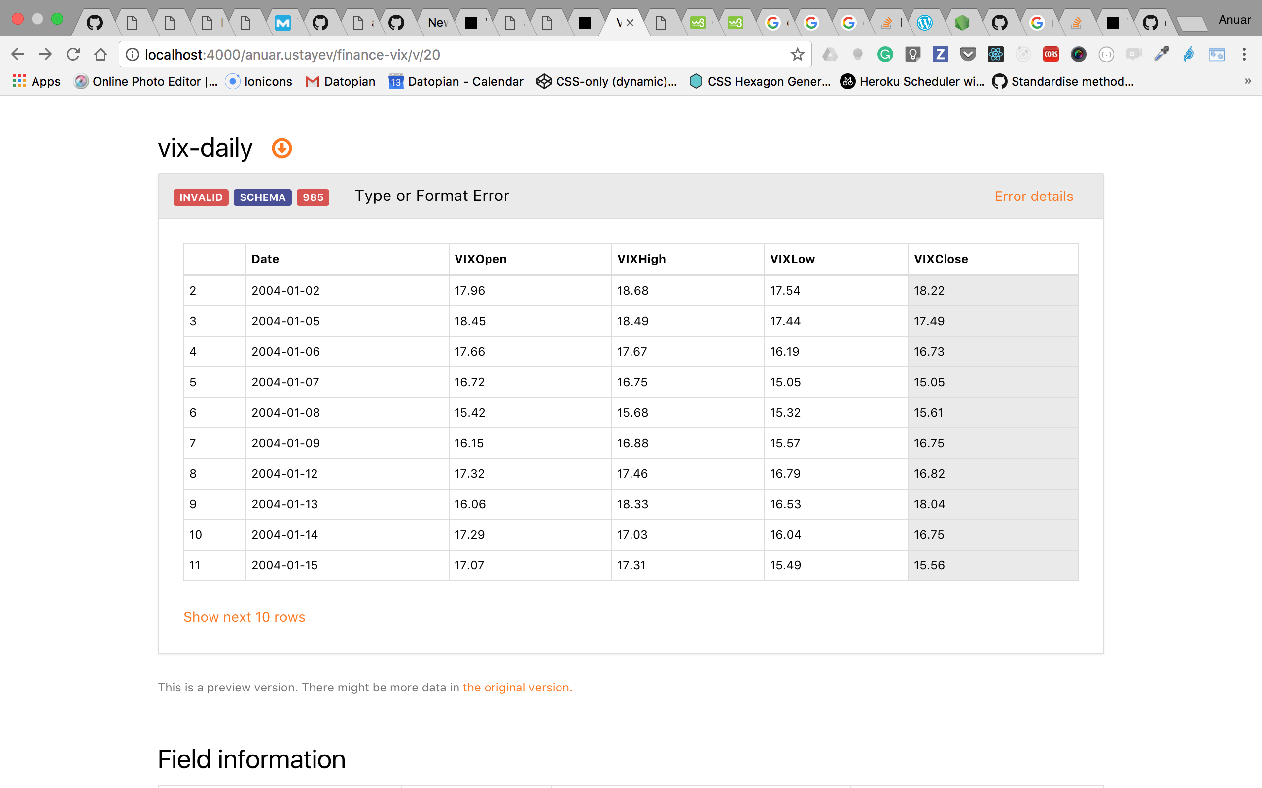Click in the address bar URL field

365,54
